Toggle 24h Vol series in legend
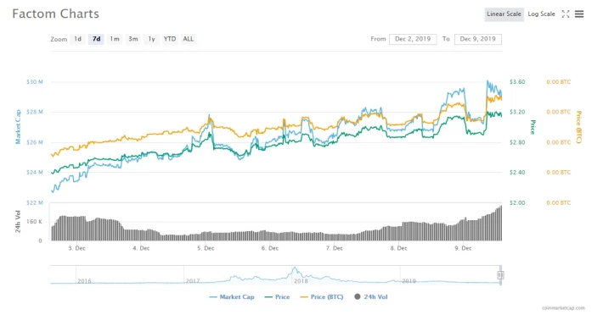The image size is (603, 315). 371,297
